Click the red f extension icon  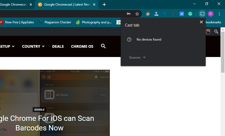pos(173,14)
